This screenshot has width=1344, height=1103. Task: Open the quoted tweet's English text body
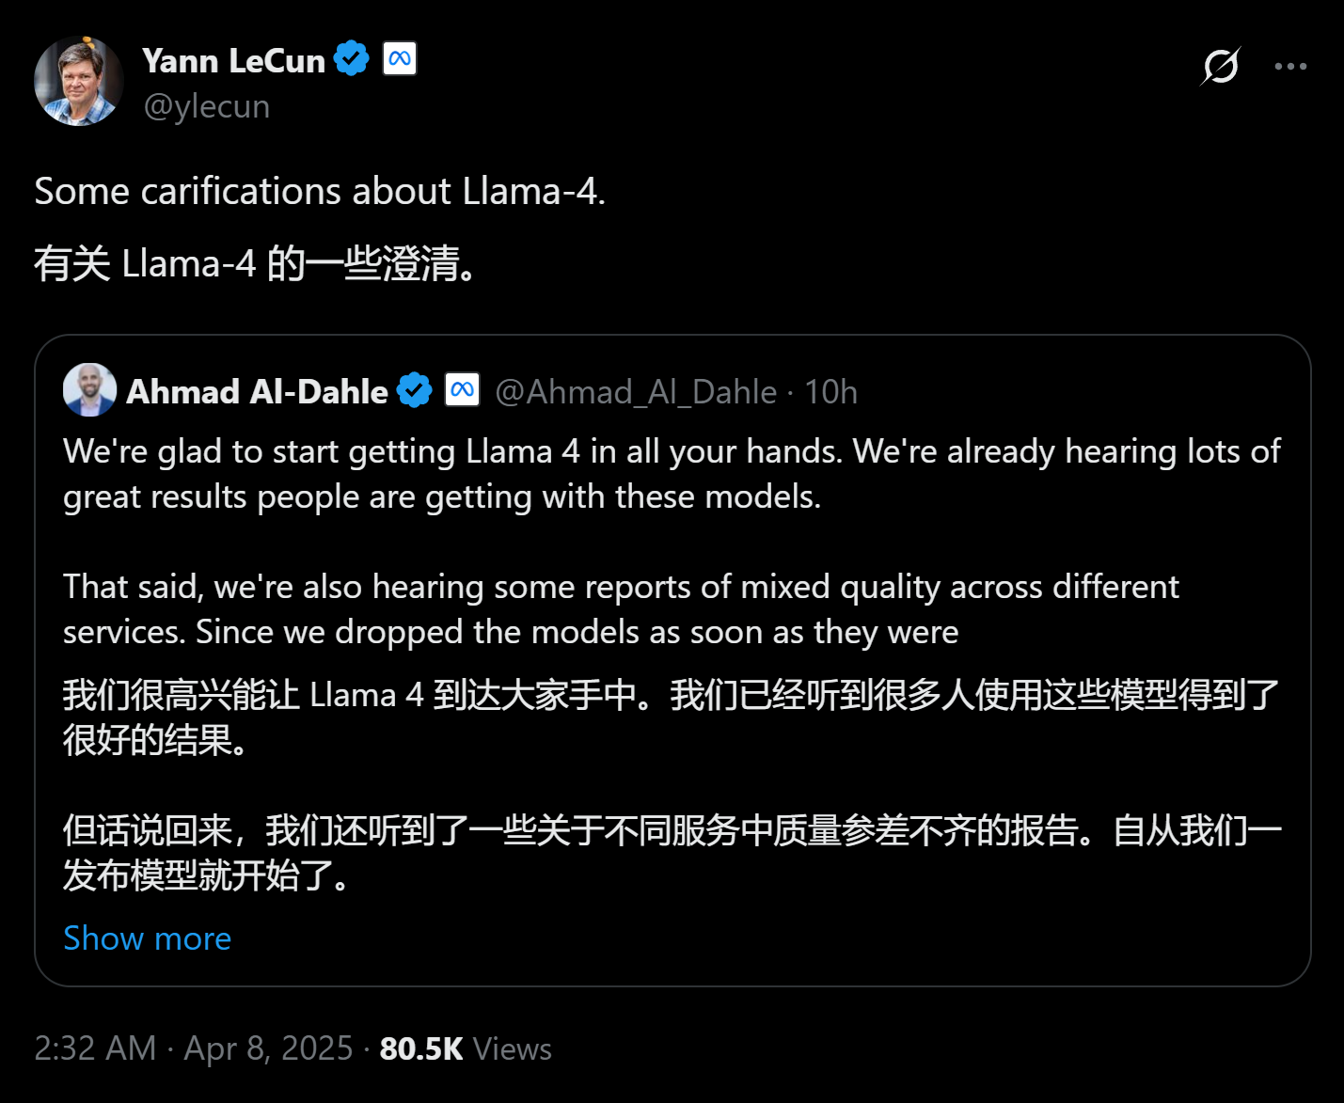(x=672, y=542)
